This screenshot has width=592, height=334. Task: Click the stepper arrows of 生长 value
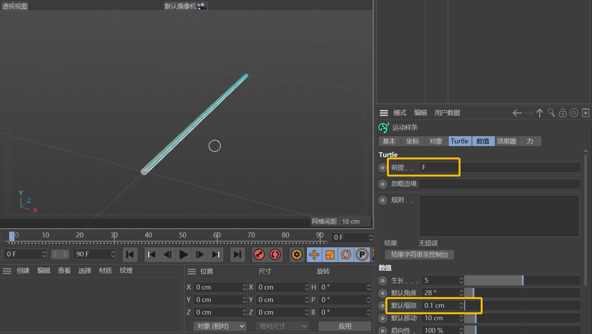point(461,280)
